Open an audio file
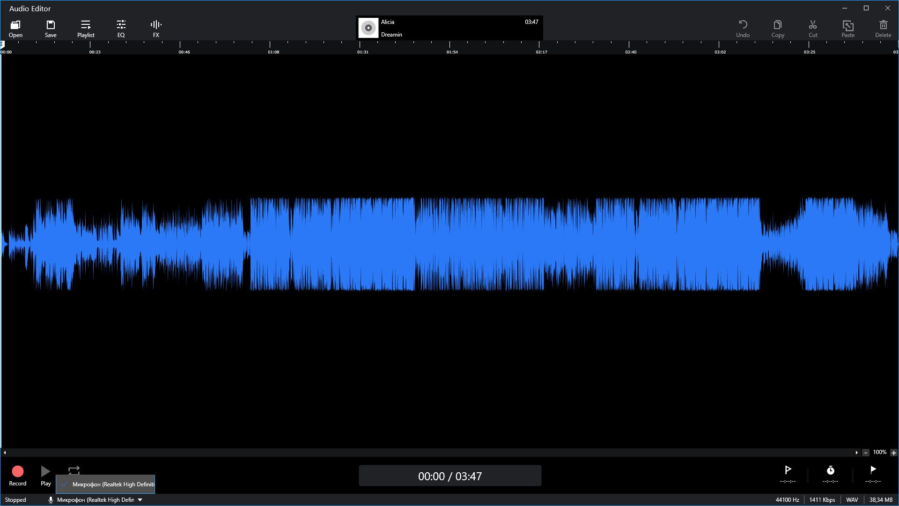This screenshot has width=899, height=506. 15,28
